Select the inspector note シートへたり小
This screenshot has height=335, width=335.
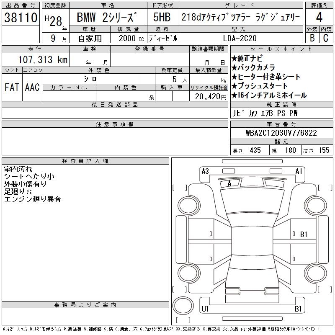[x=29, y=176]
